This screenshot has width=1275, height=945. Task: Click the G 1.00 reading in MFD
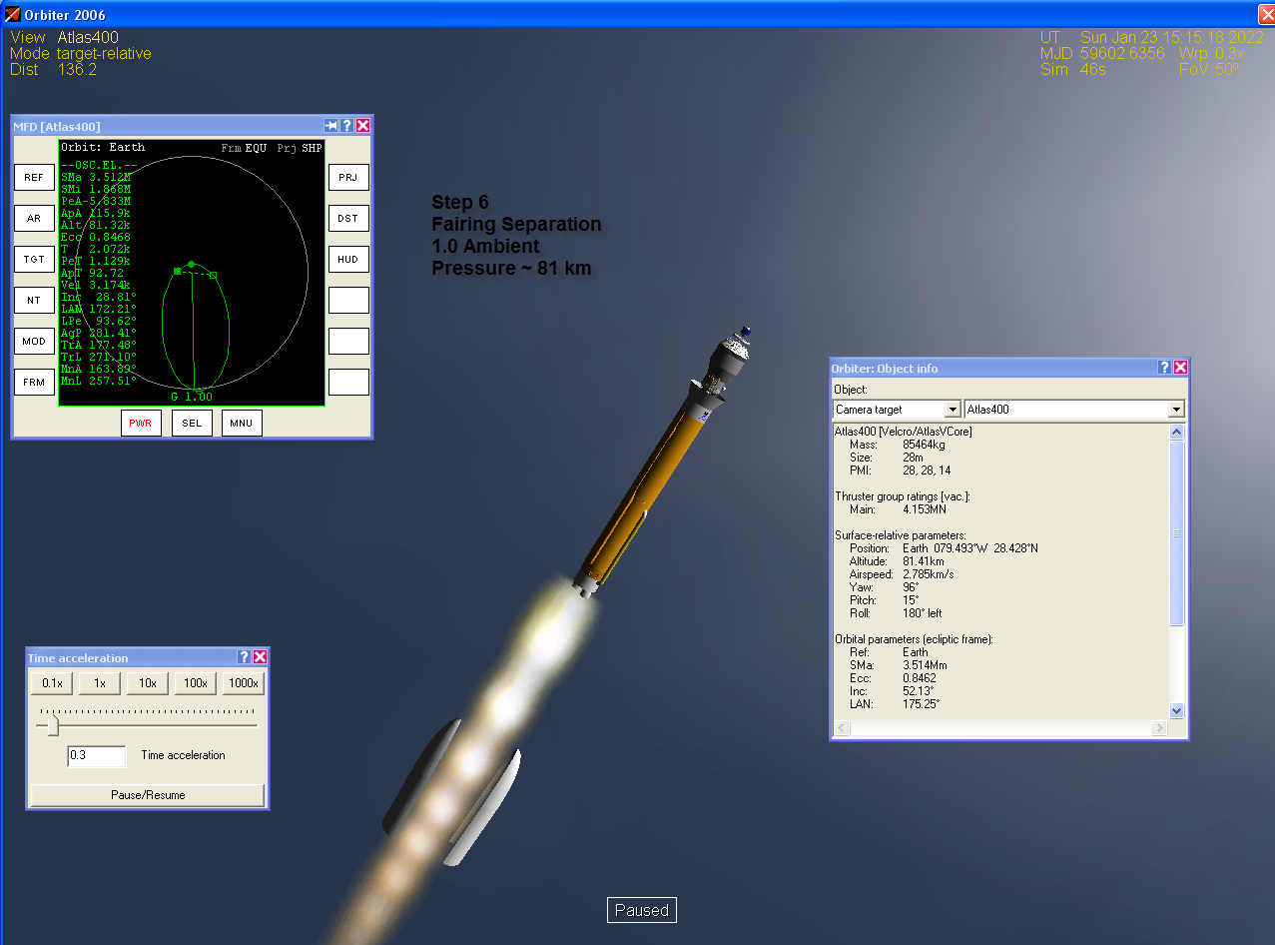[192, 397]
